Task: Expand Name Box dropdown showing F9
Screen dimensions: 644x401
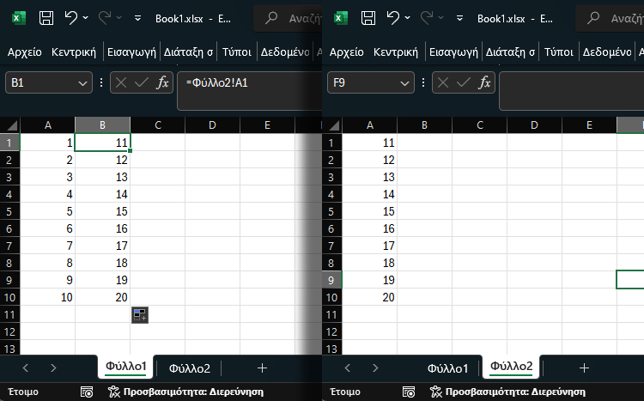Action: pos(404,83)
